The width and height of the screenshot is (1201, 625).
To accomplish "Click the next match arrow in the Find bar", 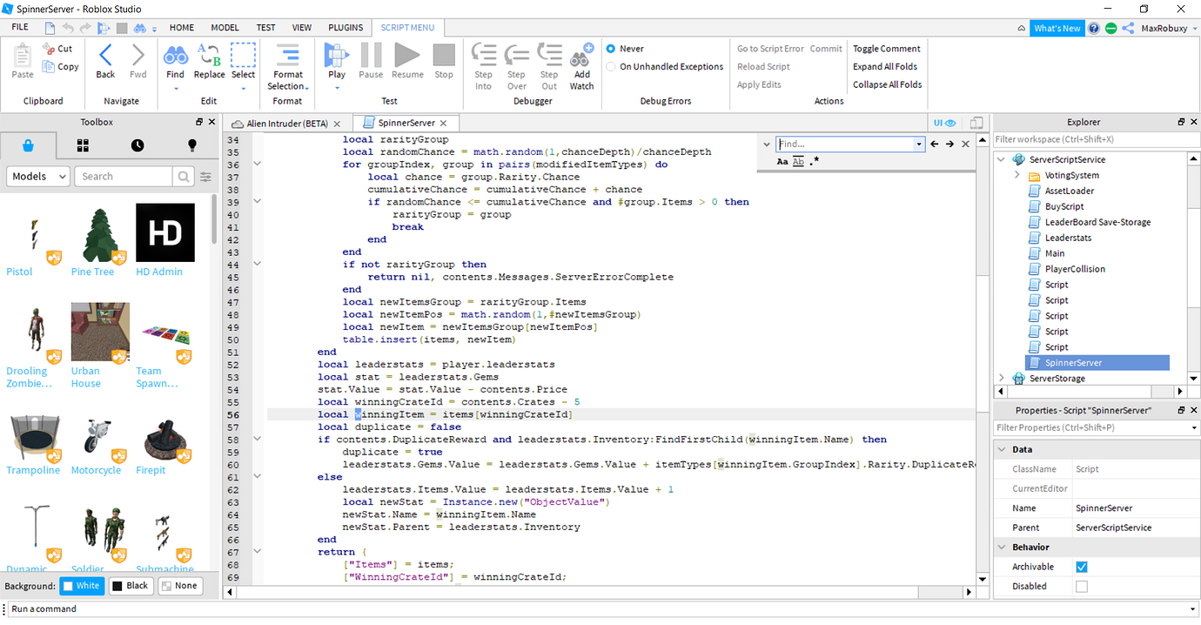I will click(949, 144).
